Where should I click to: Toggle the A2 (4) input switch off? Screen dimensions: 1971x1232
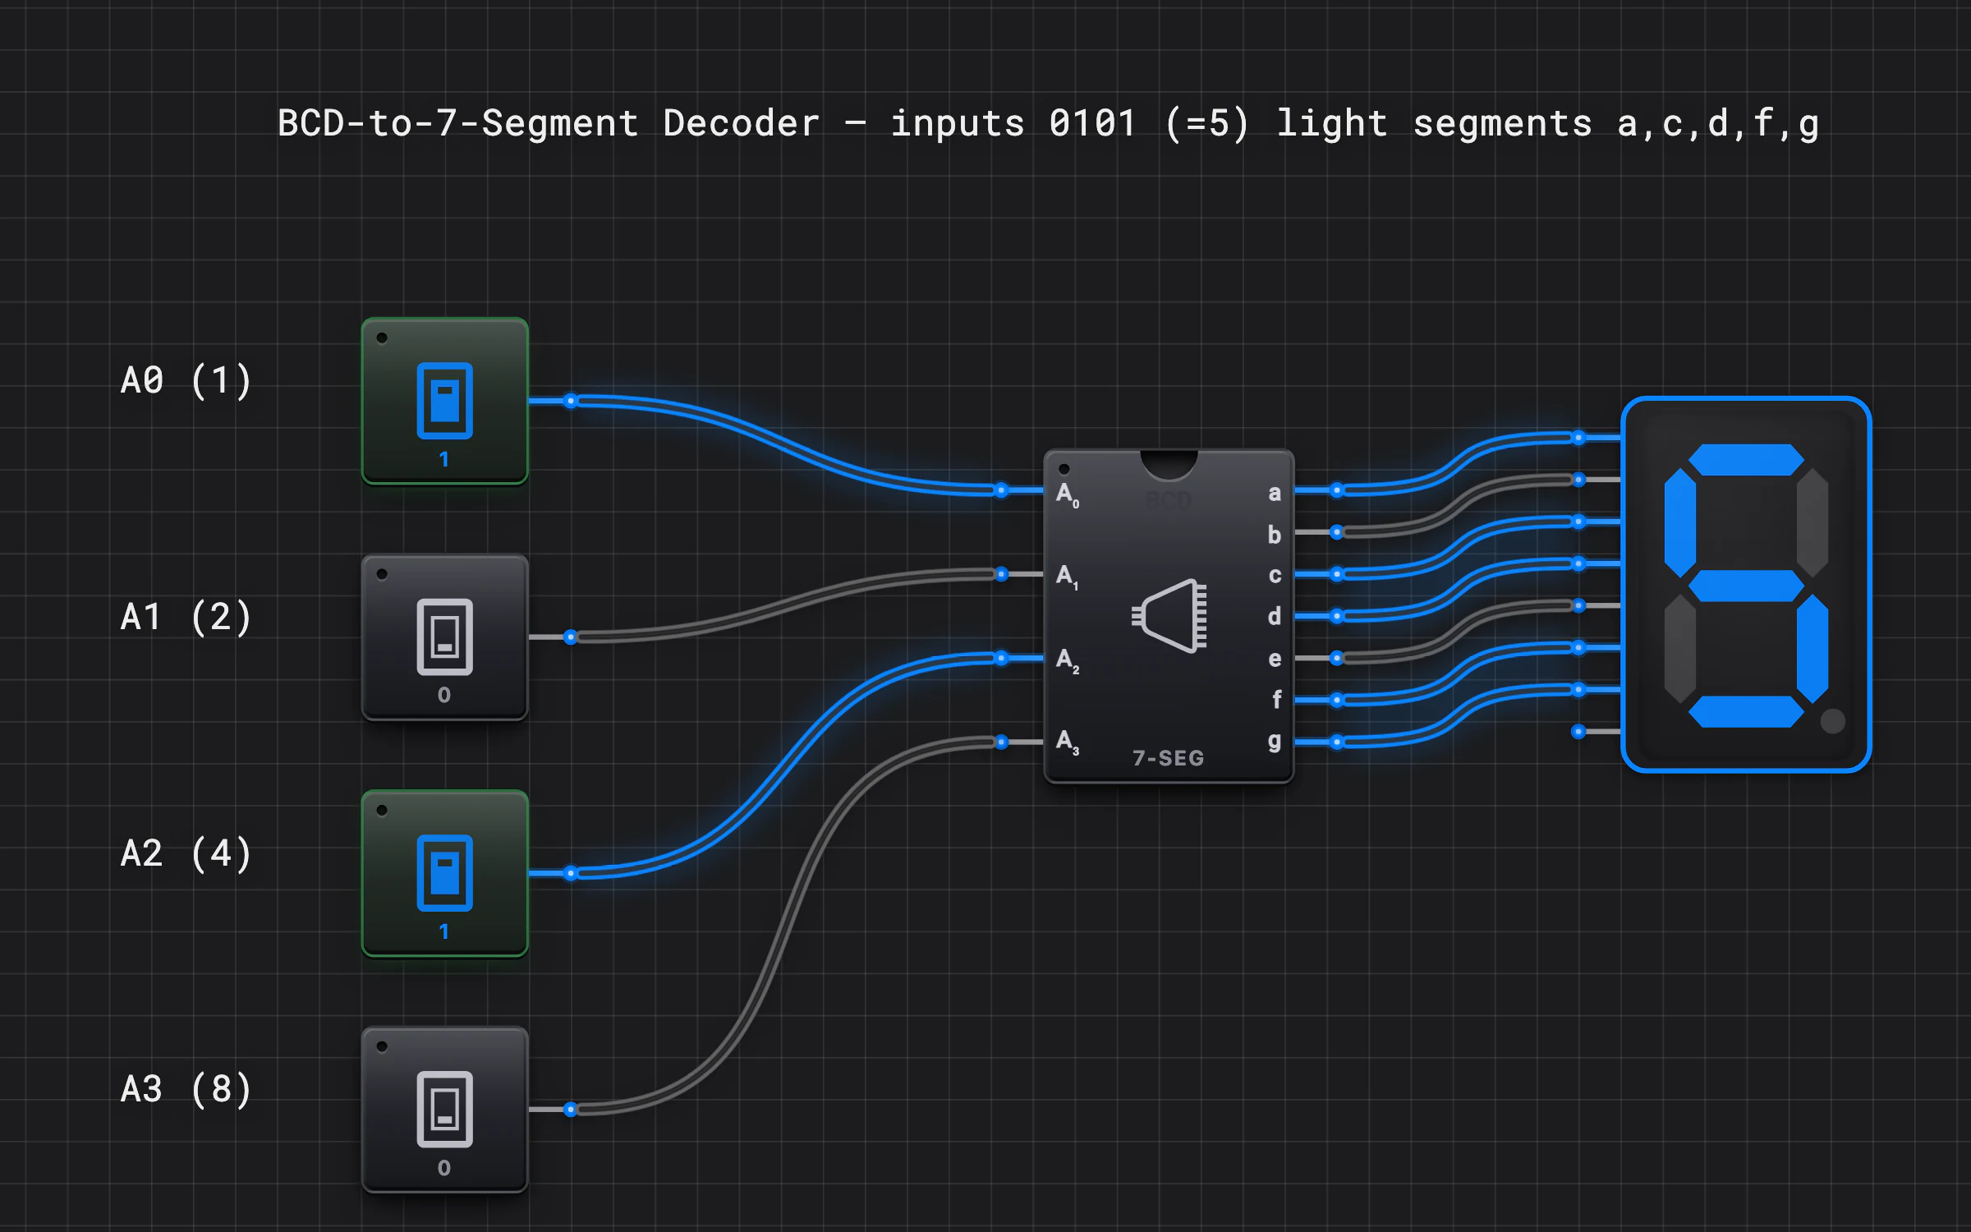click(444, 873)
